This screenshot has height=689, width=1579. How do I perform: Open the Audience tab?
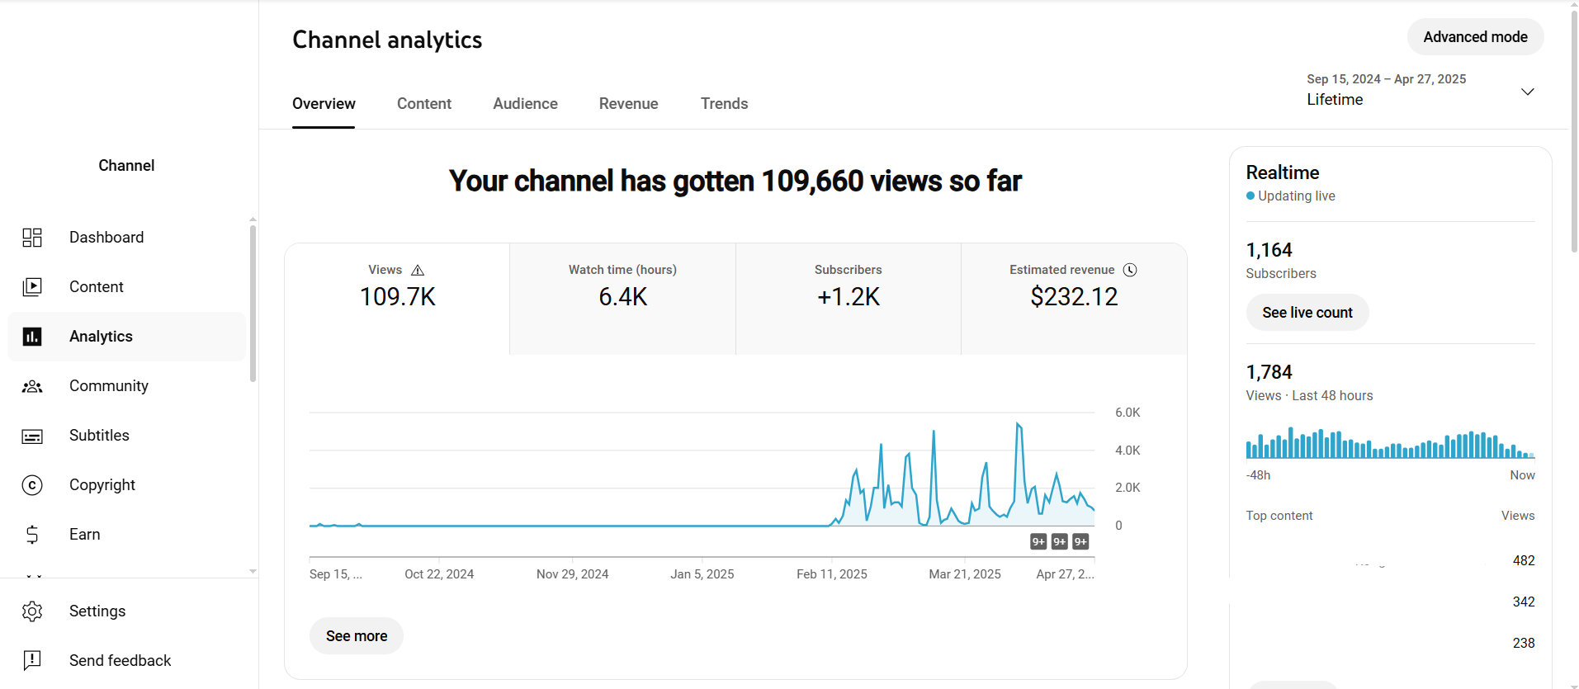(526, 104)
